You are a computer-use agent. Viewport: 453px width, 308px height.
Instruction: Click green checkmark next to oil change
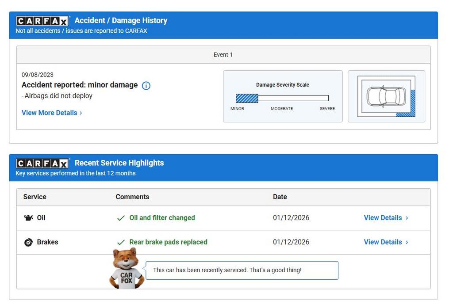tap(121, 218)
